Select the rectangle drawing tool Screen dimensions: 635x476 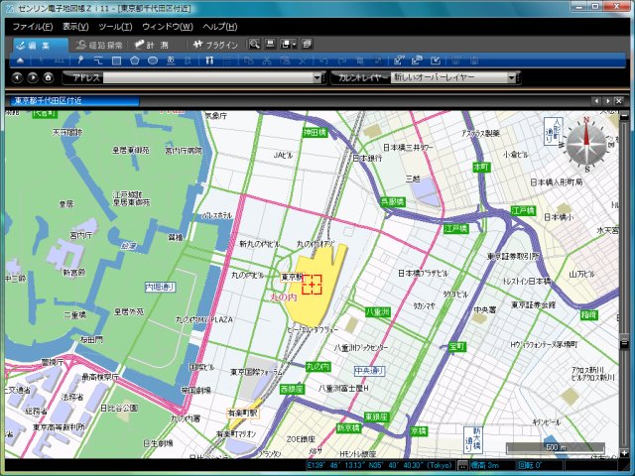click(117, 60)
